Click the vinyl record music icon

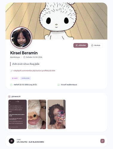(12, 141)
